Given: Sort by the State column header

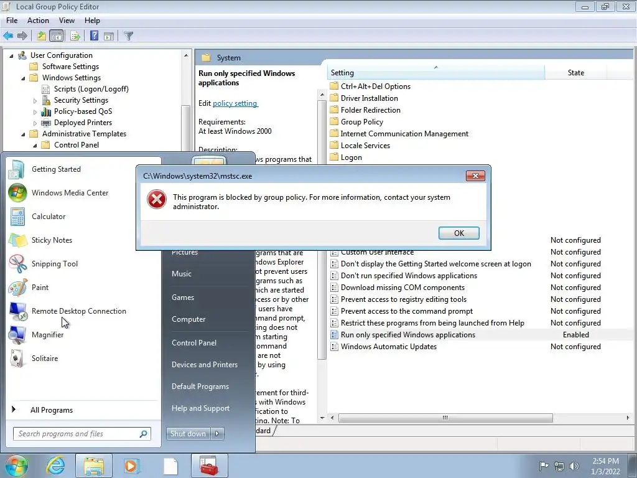Looking at the screenshot, I should click(575, 72).
